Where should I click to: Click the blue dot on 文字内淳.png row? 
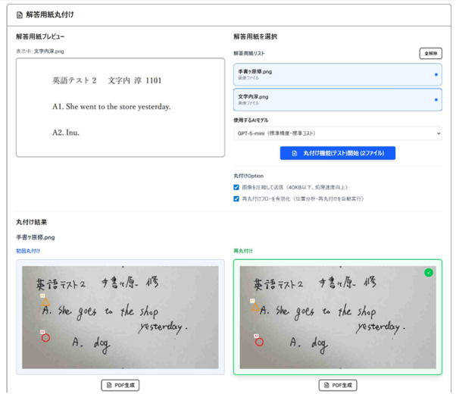436,100
